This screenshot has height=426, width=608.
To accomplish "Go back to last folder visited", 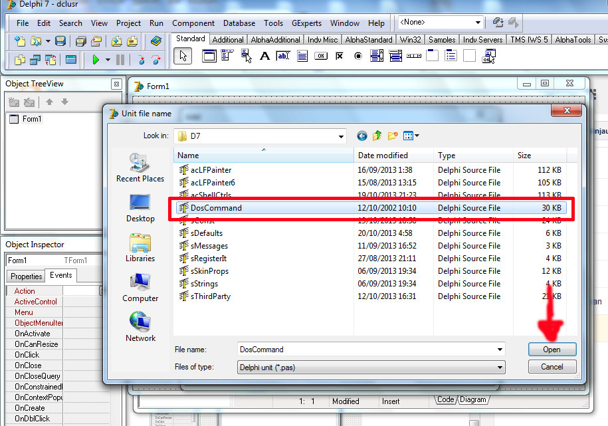I will (x=361, y=136).
